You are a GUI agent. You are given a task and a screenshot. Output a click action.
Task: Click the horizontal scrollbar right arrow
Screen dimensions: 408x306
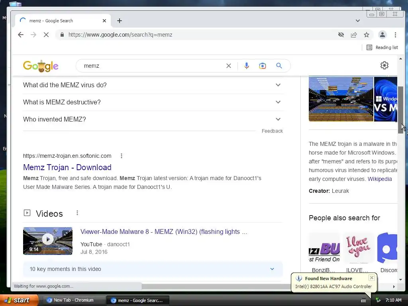[394, 286]
